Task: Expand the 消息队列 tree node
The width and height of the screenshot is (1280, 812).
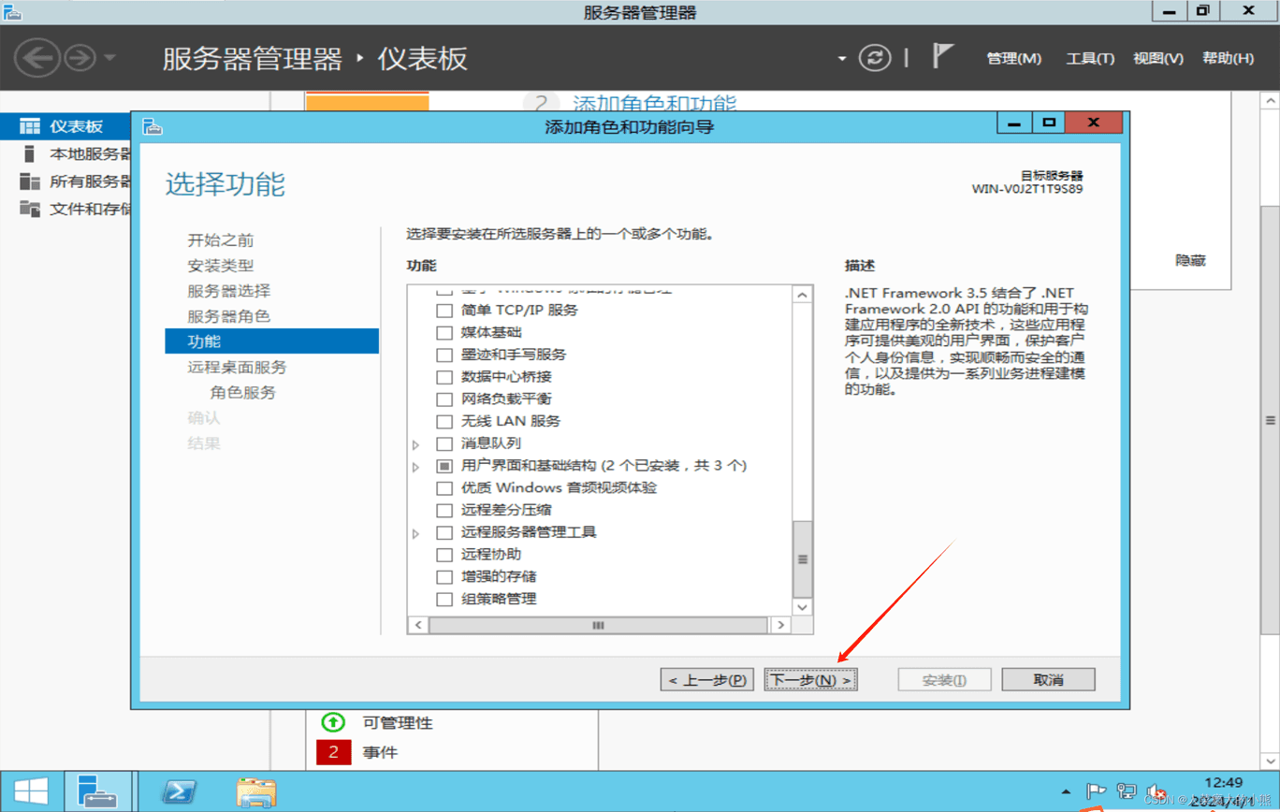Action: (416, 444)
